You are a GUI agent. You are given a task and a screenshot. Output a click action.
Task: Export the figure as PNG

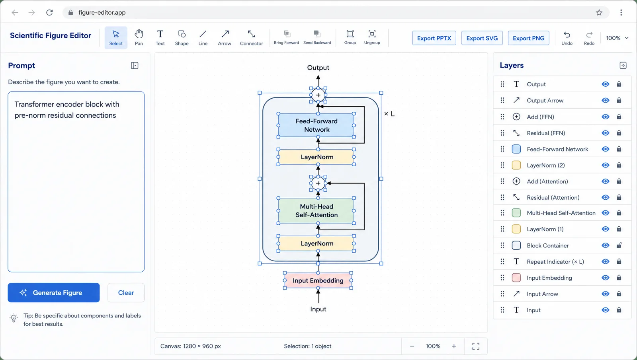tap(529, 38)
